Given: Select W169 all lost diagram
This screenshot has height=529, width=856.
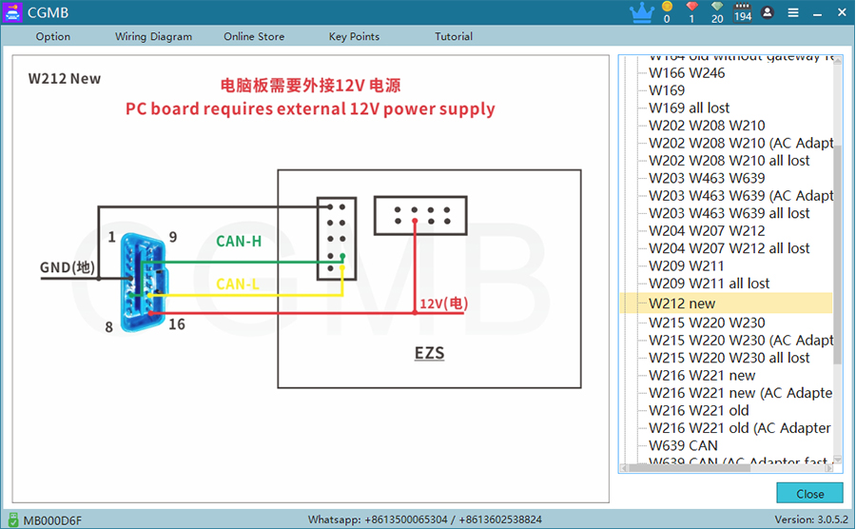Looking at the screenshot, I should (x=689, y=108).
